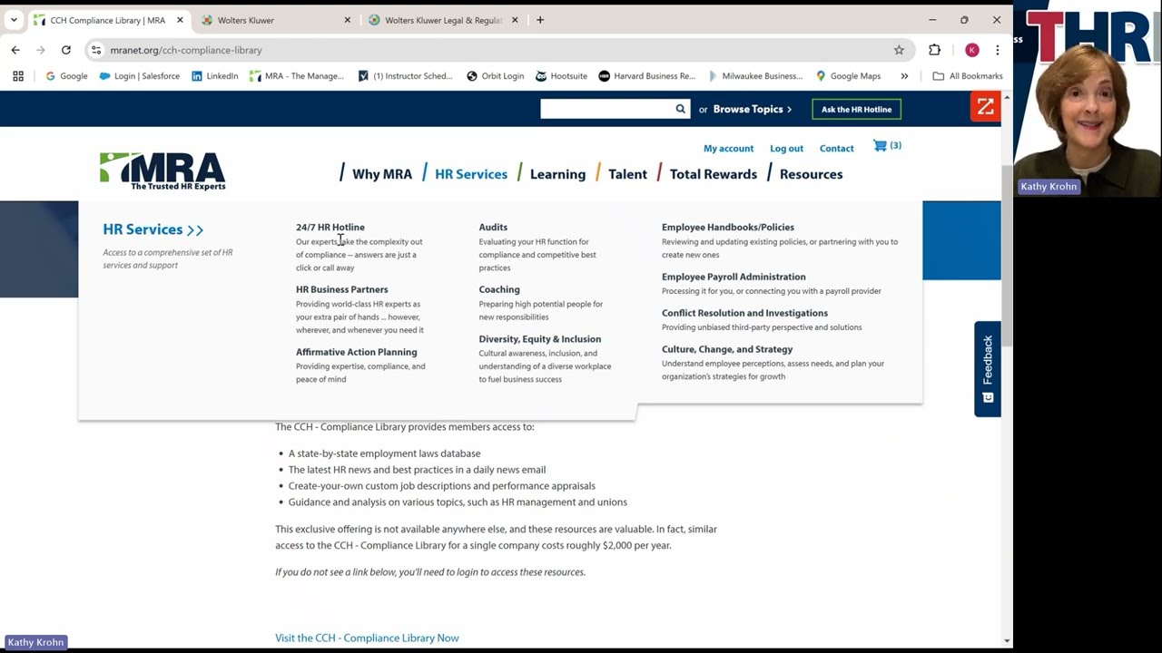View site information icon in address bar
Viewport: 1162px width, 653px height.
96,50
